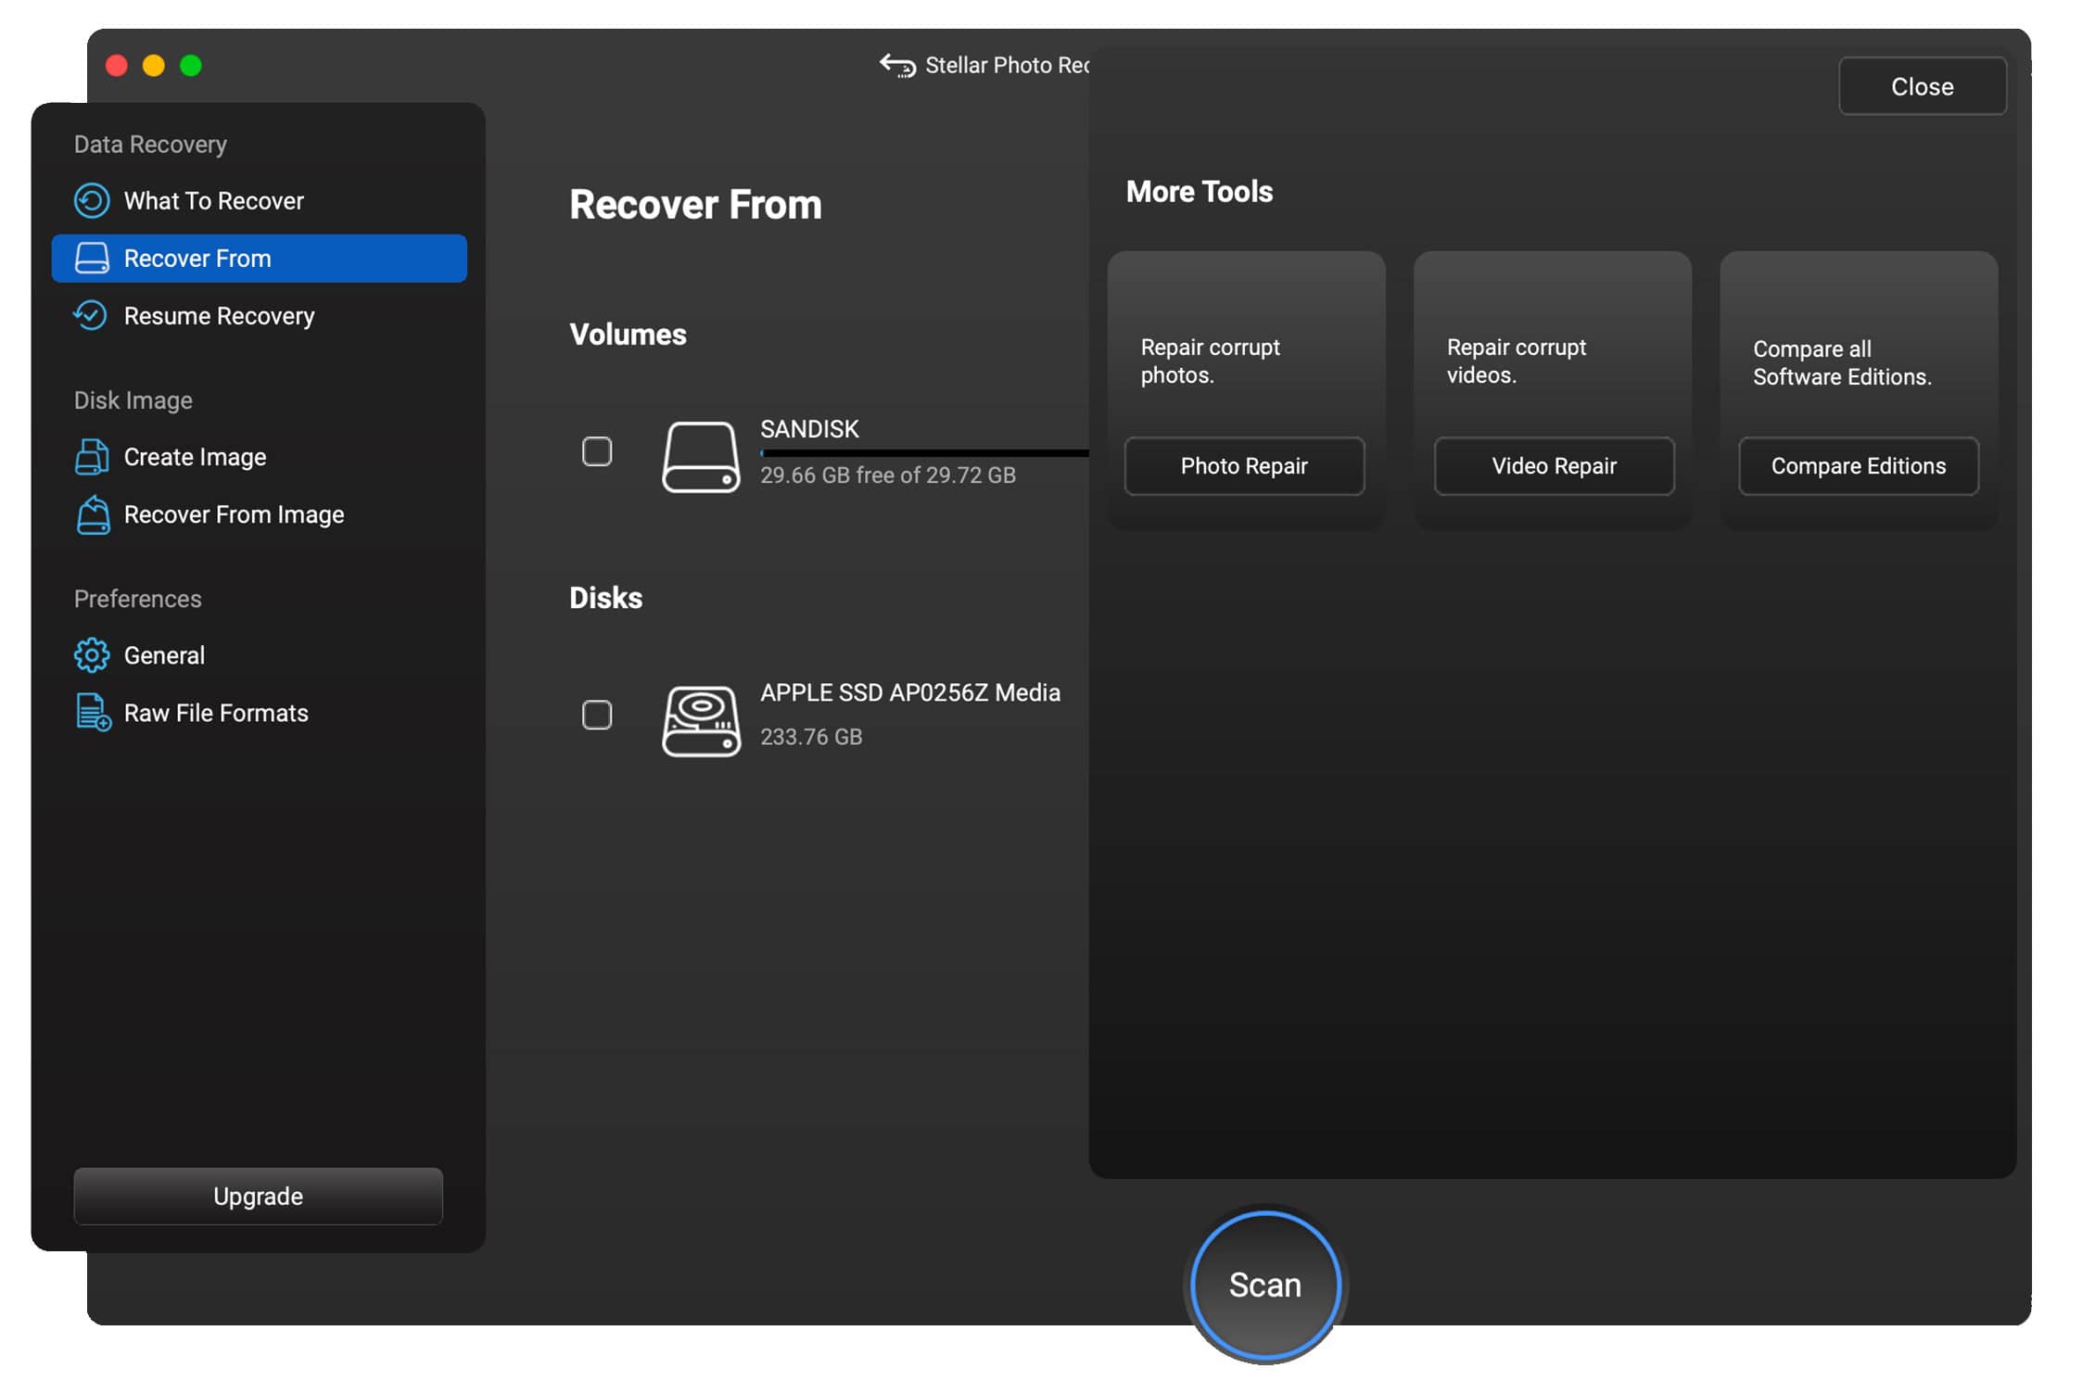This screenshot has height=1394, width=2095.
Task: Click the Compare Editions button
Action: point(1858,466)
